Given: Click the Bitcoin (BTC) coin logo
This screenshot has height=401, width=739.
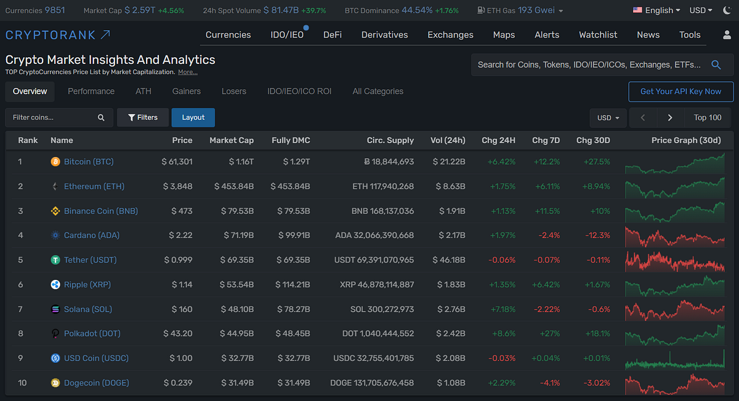Looking at the screenshot, I should pos(55,161).
